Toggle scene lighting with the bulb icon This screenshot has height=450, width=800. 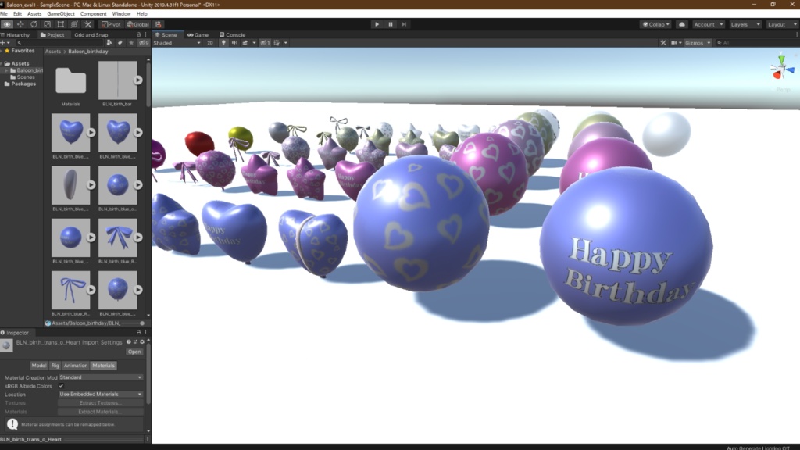(x=223, y=43)
